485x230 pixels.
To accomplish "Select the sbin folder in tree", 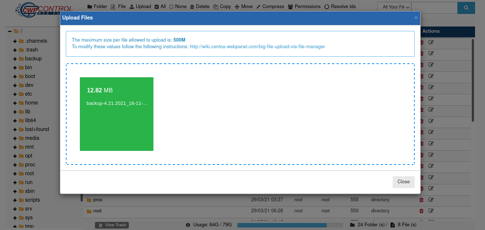I will coord(30,191).
